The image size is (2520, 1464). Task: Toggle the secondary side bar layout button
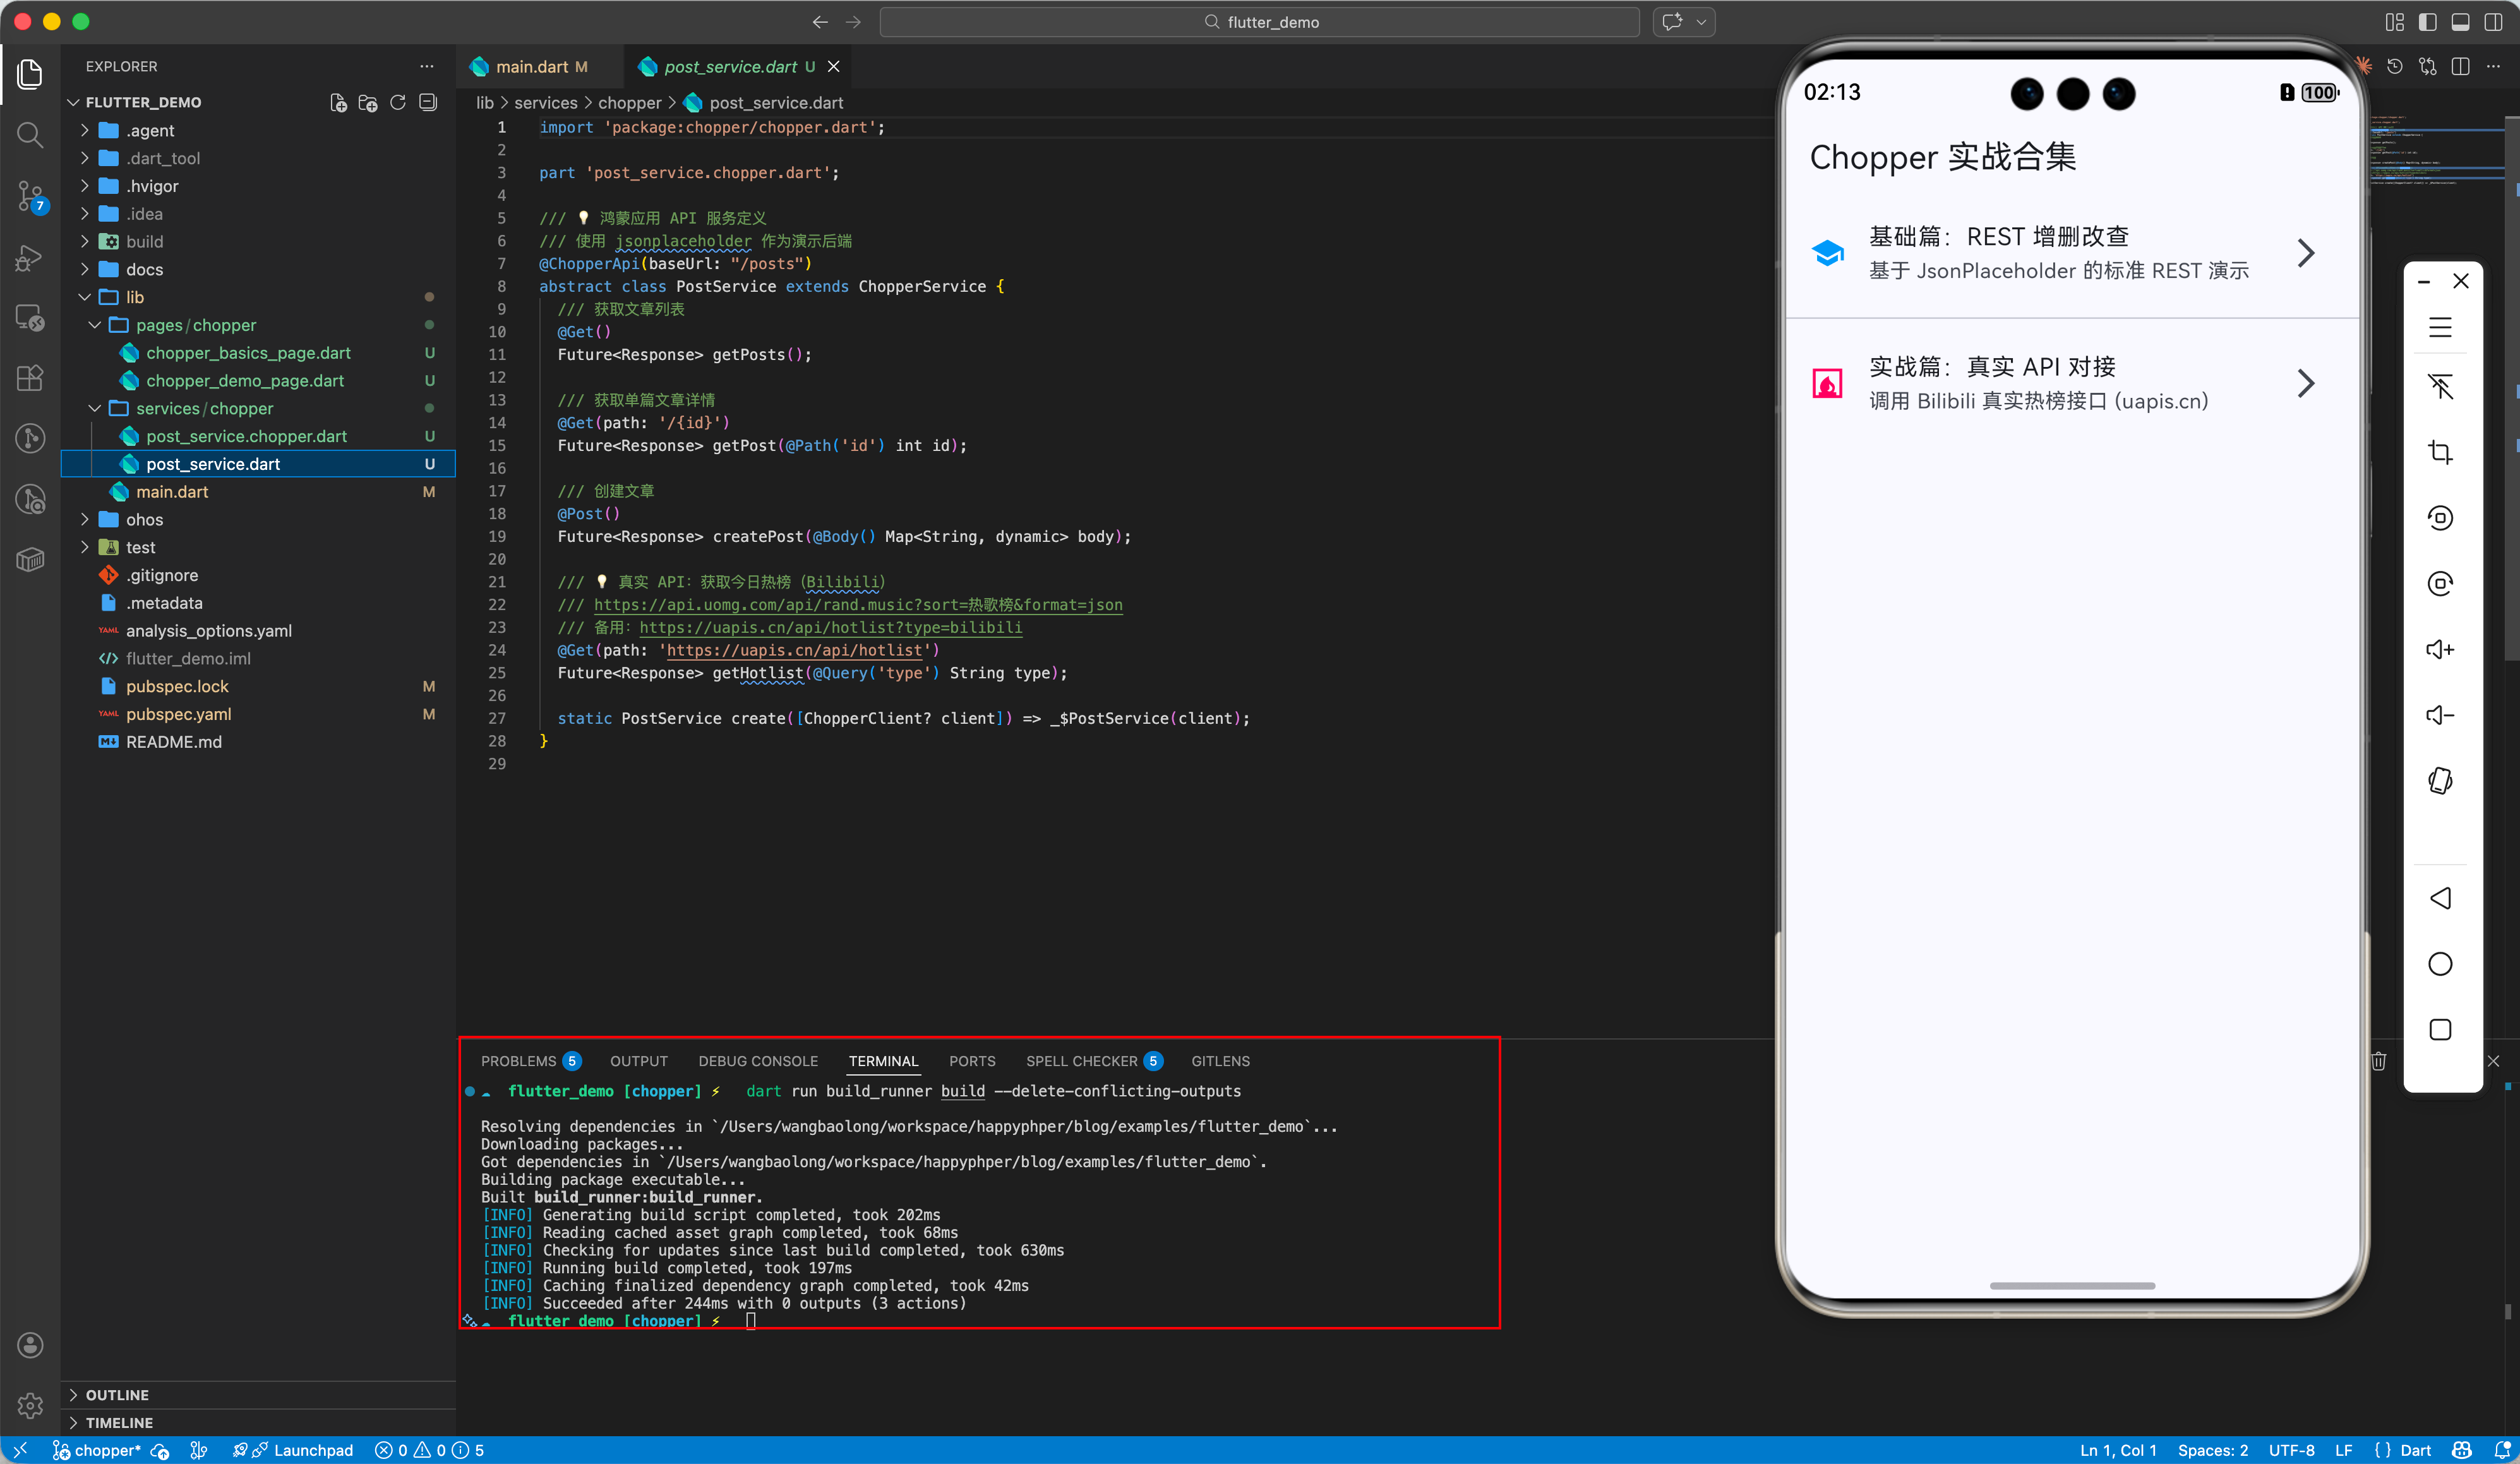(x=2494, y=22)
